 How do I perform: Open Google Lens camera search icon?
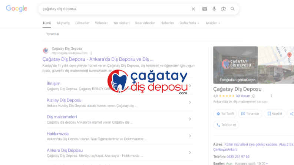coord(223,9)
